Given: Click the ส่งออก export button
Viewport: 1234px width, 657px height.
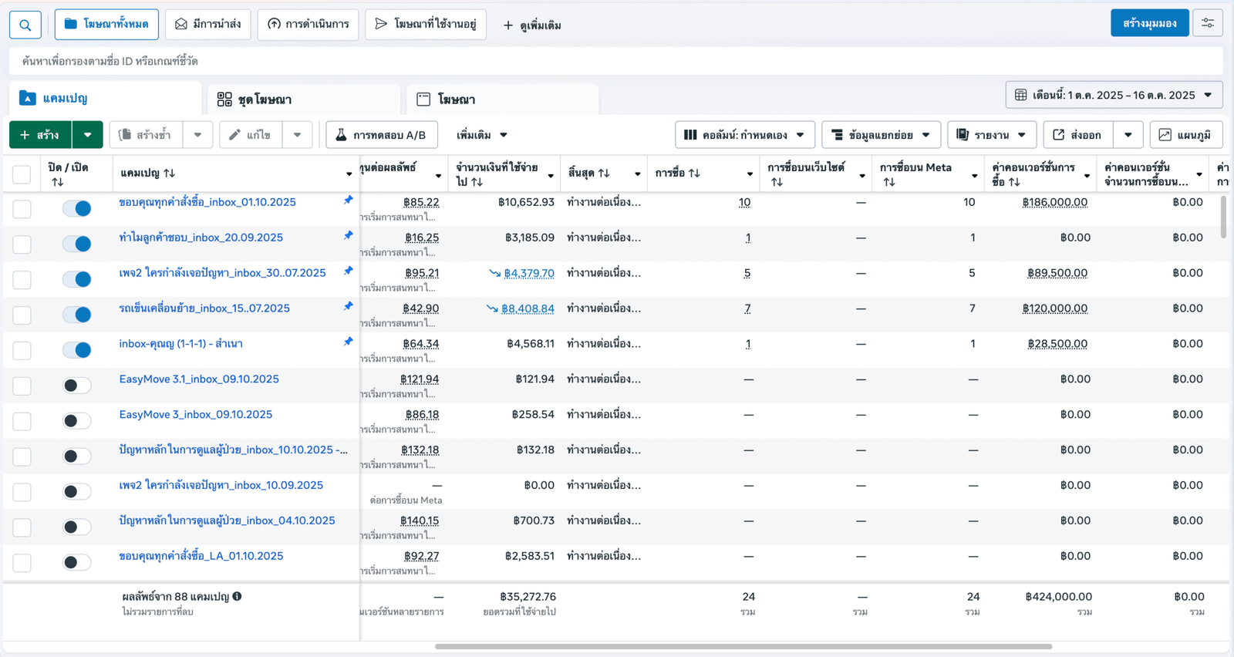Looking at the screenshot, I should pyautogui.click(x=1077, y=135).
